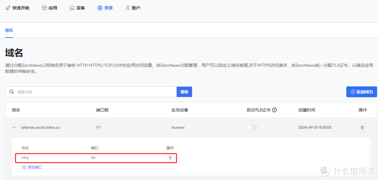This screenshot has height=180, width=378.
Task: Go to the 应用 section
Action: (x=49, y=8)
